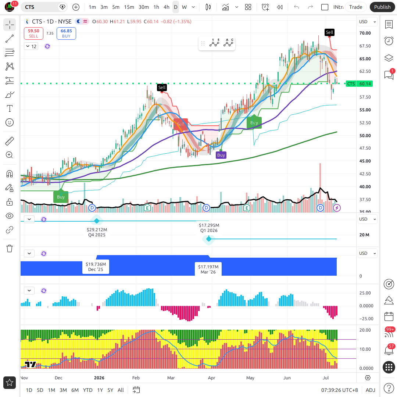Open the news feed icon with 99+ badge
The image size is (397, 397).
tap(389, 333)
